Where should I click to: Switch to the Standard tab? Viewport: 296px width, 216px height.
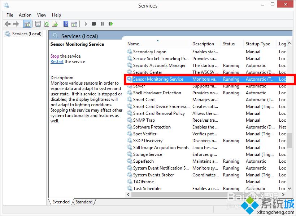tap(84, 202)
